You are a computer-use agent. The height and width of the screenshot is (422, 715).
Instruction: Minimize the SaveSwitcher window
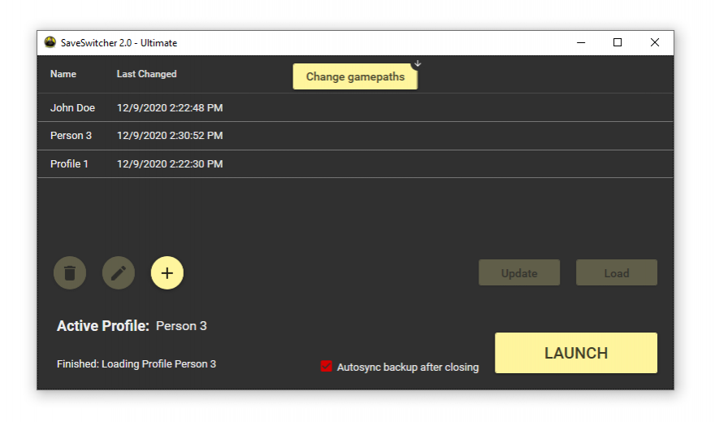point(581,43)
